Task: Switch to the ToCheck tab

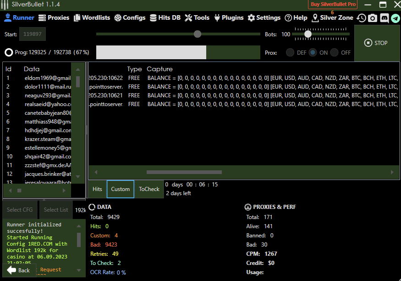Action: pos(149,189)
